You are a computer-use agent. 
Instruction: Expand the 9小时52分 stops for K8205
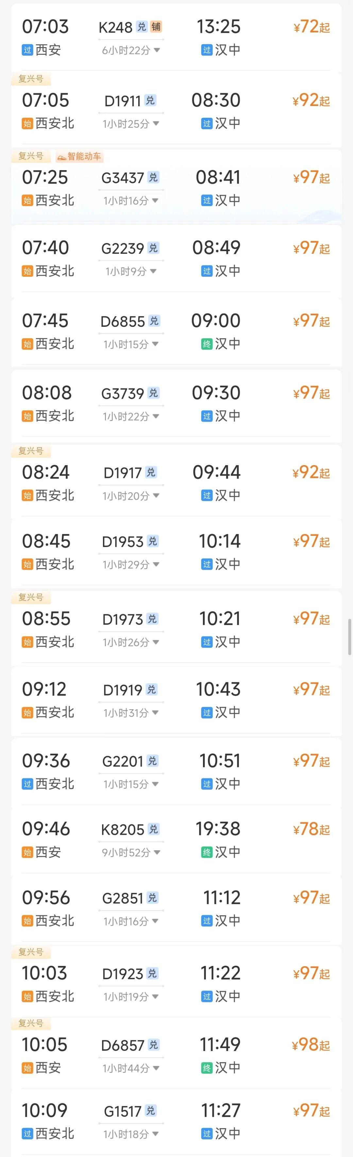[130, 852]
